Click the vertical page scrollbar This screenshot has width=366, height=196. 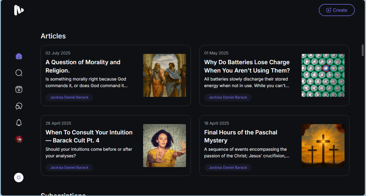point(363,50)
